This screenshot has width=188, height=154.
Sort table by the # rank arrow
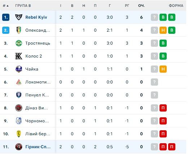[x=6, y=6]
